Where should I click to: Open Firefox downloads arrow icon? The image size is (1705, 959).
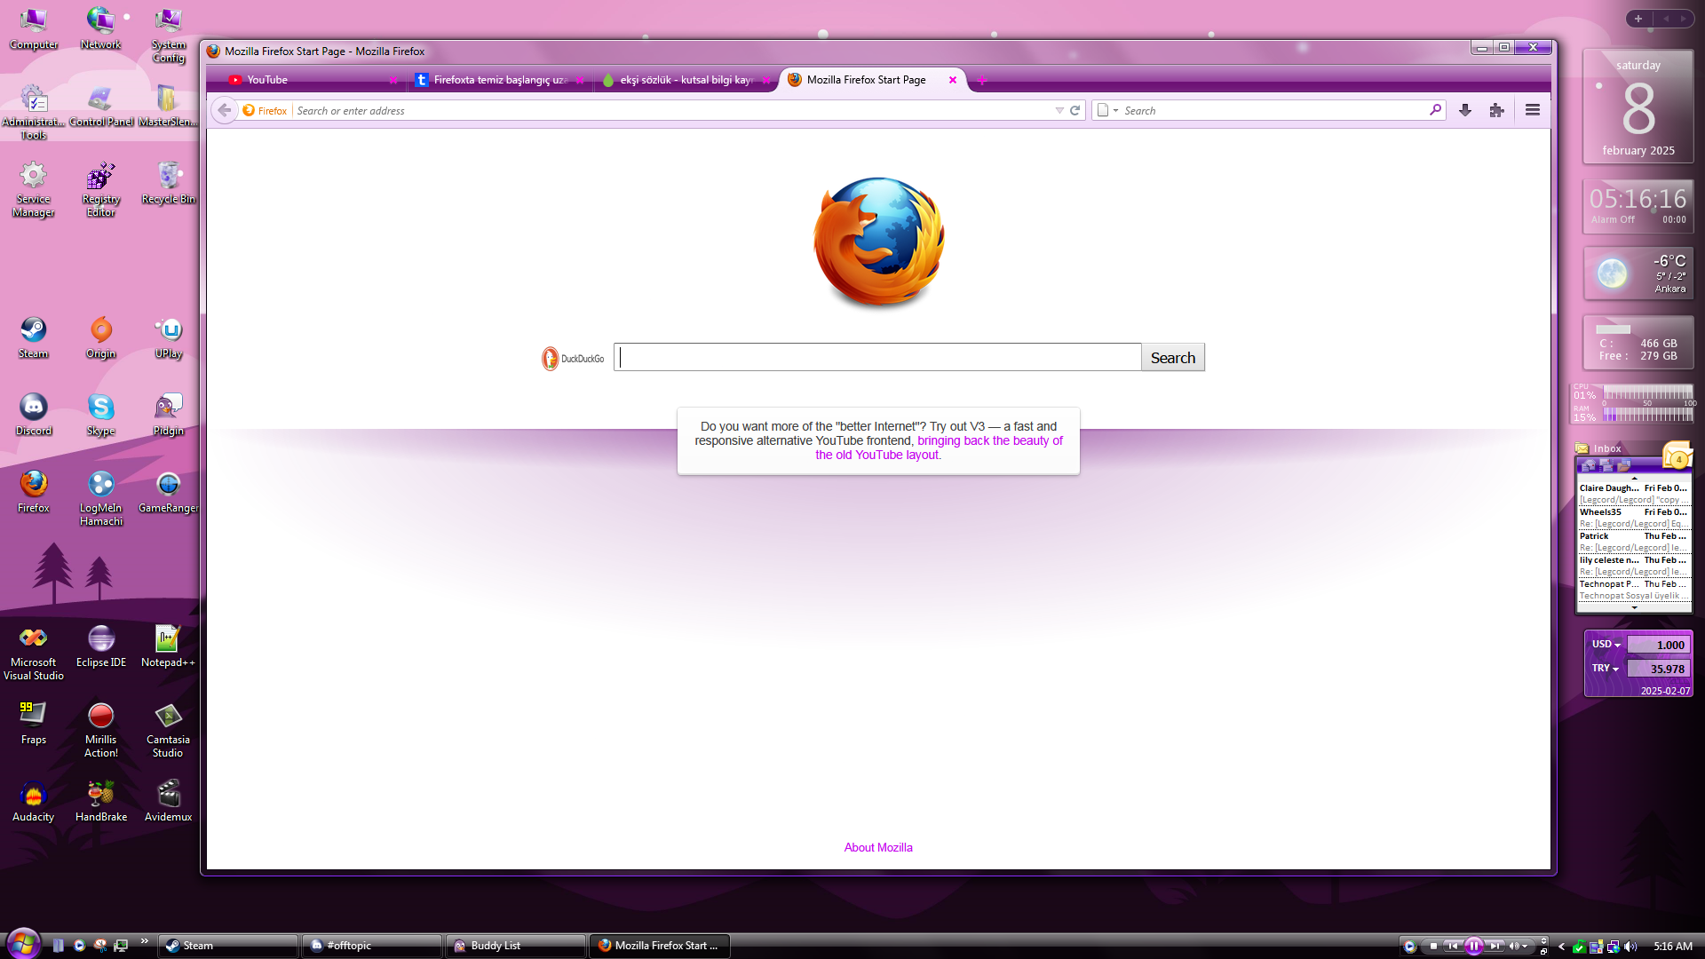point(1465,110)
